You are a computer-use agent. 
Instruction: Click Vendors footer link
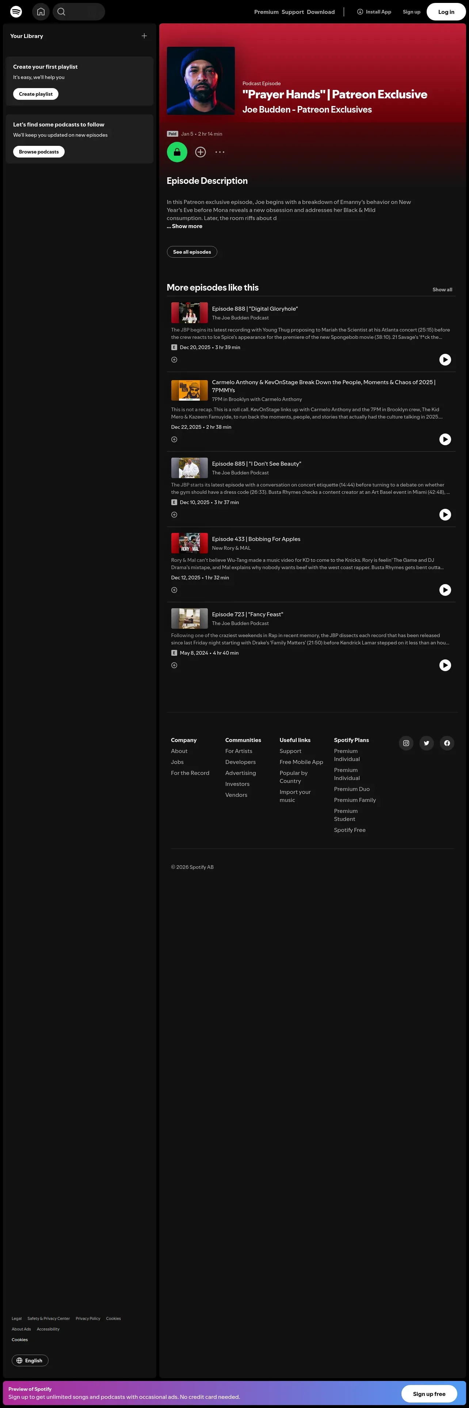[236, 795]
